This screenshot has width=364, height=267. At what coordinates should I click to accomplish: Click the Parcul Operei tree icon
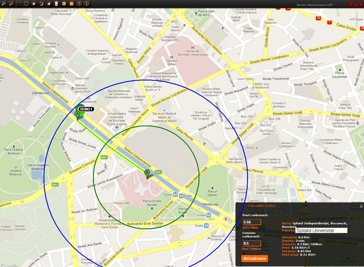212,188
